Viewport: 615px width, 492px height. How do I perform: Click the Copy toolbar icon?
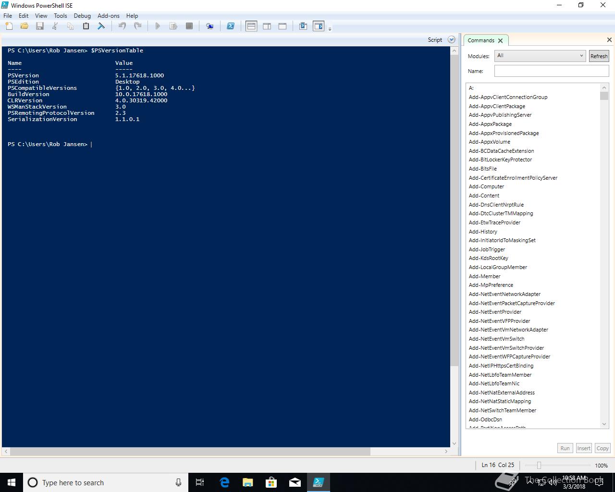click(70, 26)
